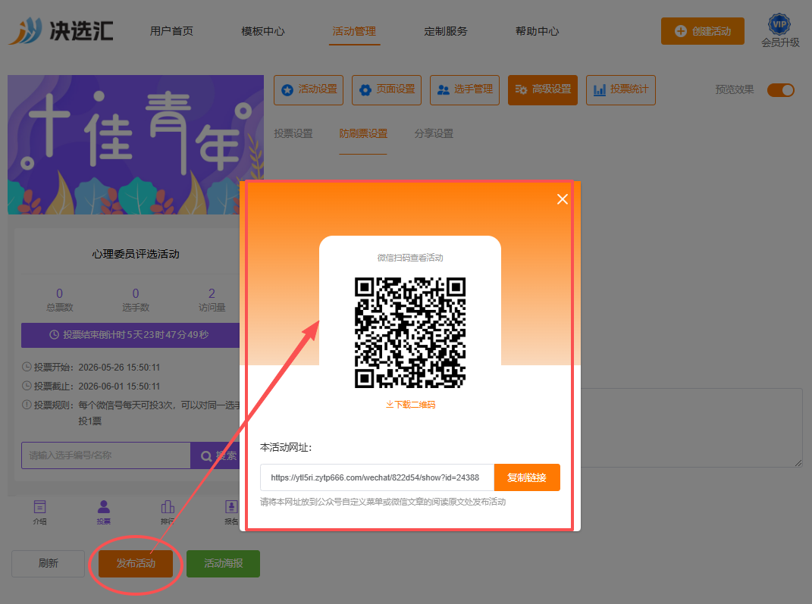Viewport: 812px width, 604px height.
Task: Click the 本活动网址 label
Action: (286, 447)
